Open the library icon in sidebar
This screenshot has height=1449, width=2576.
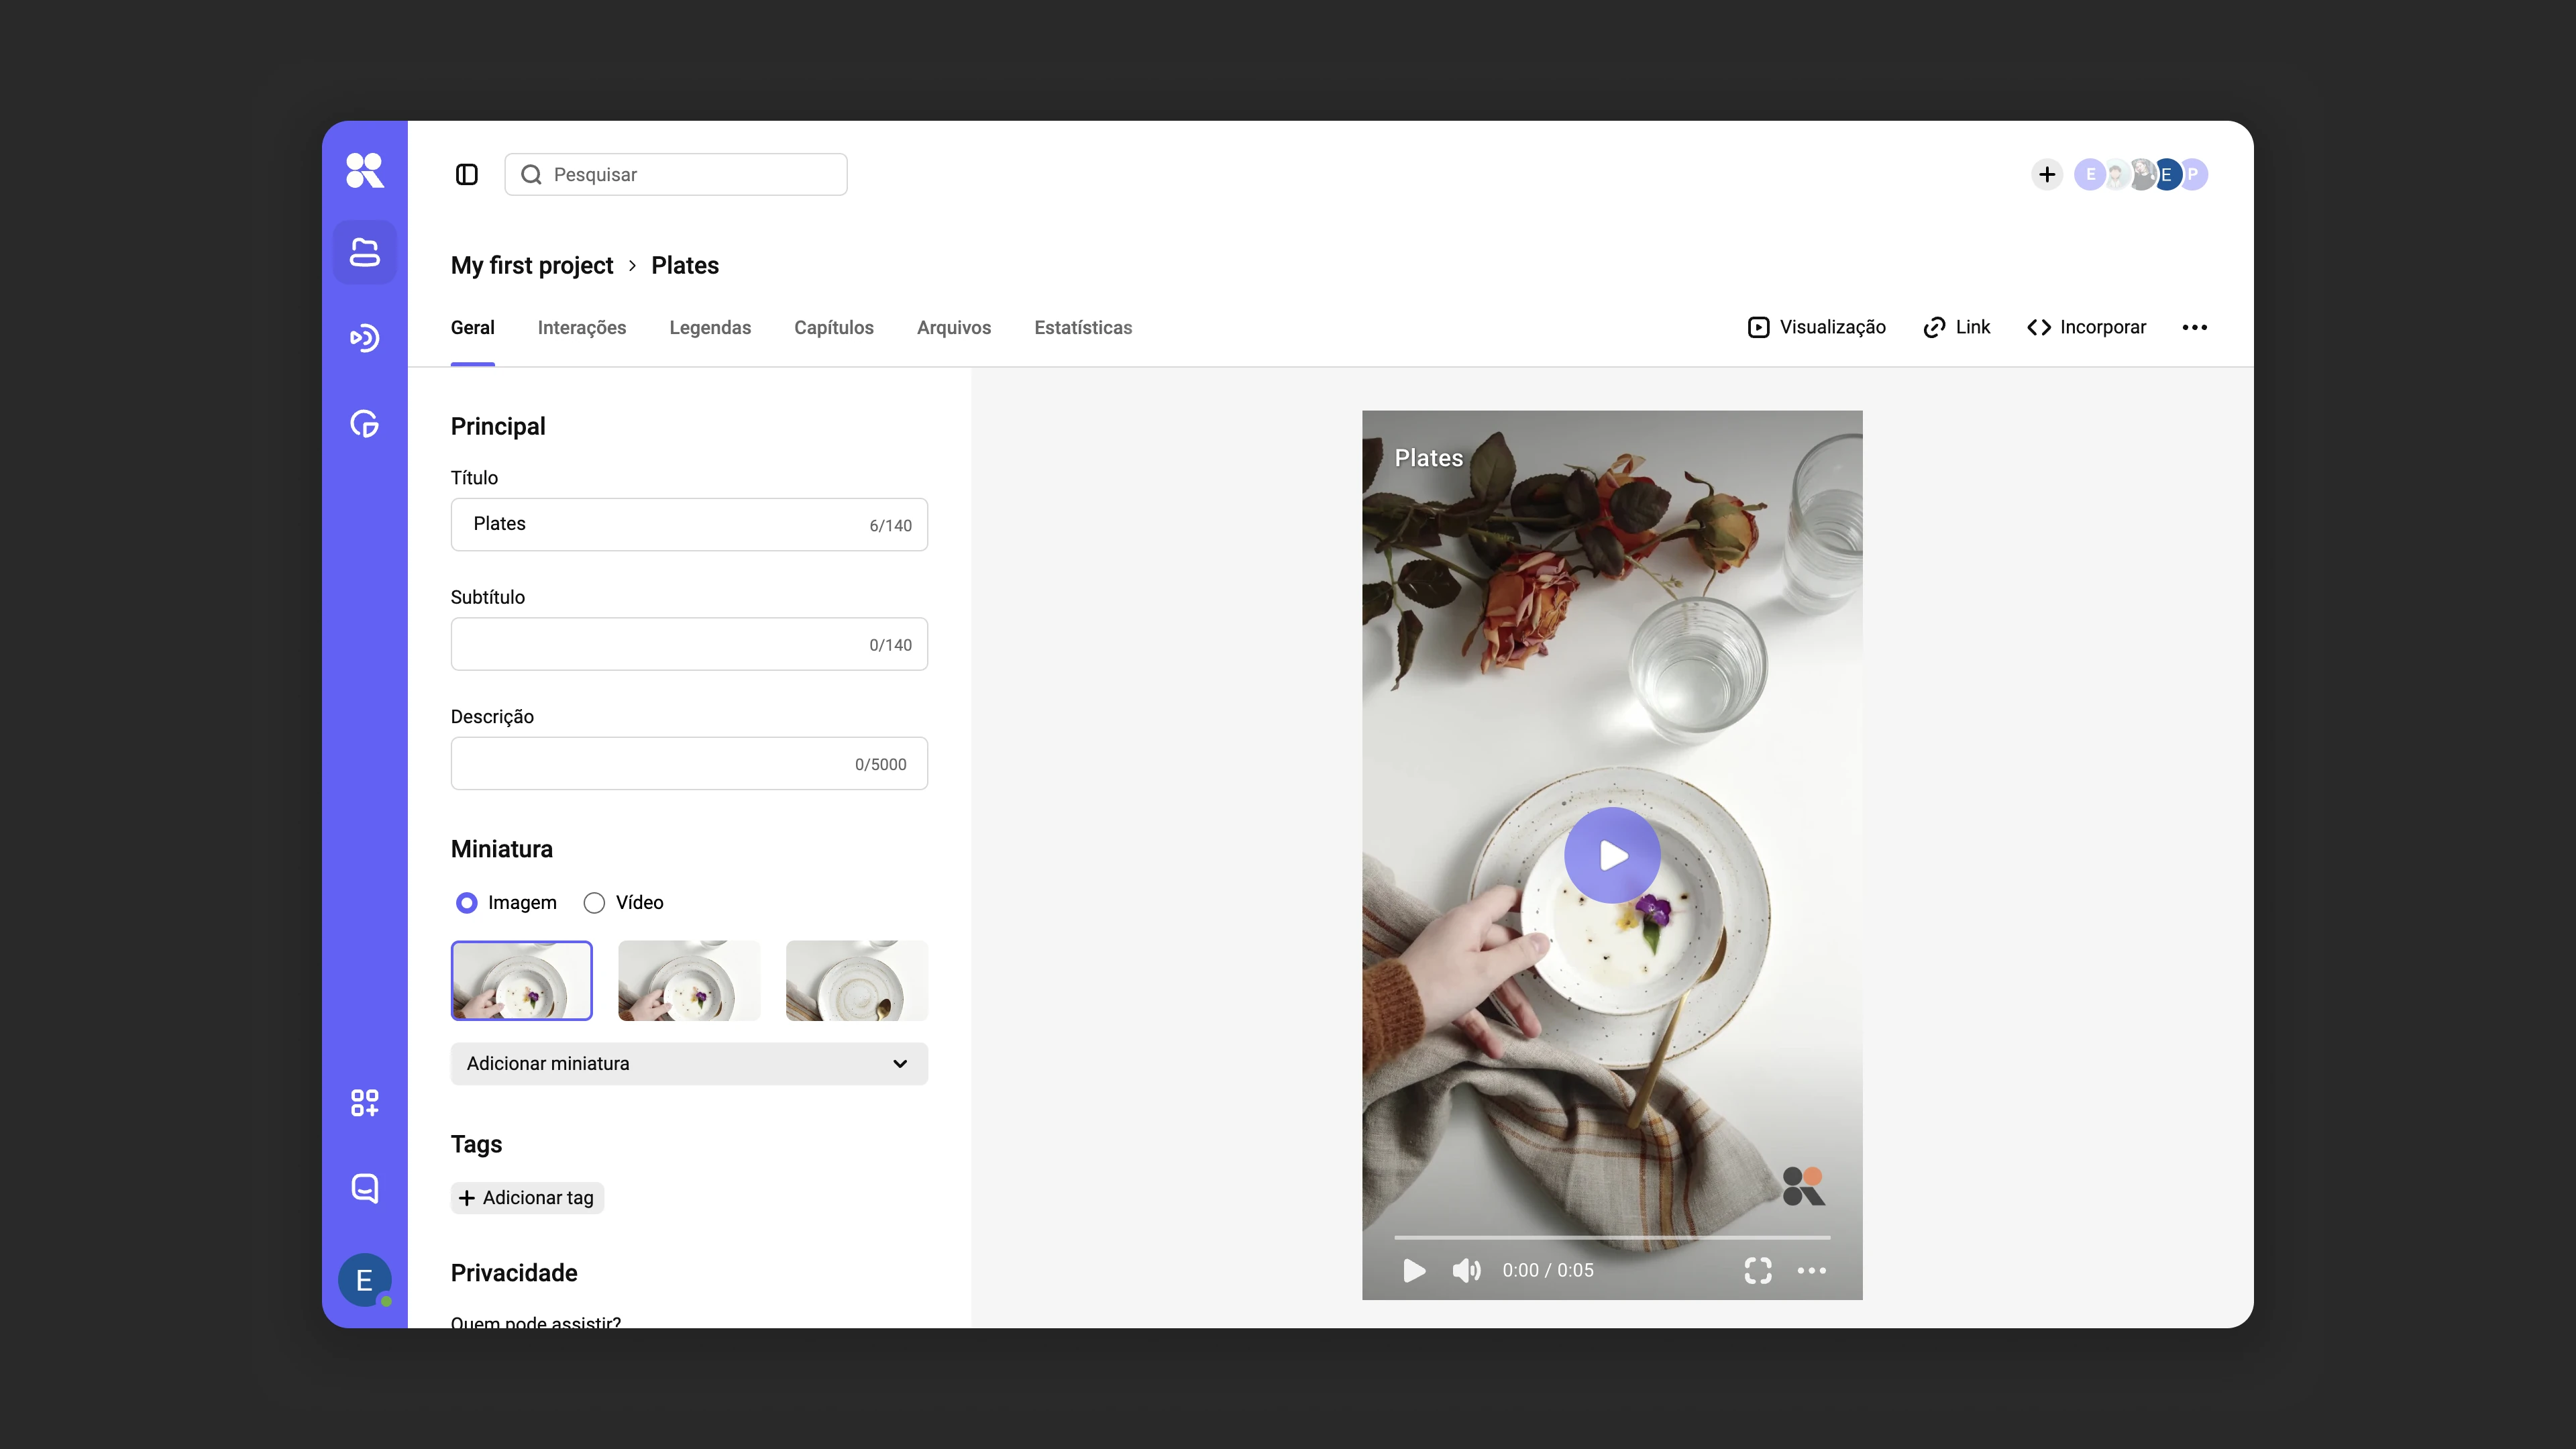click(364, 252)
